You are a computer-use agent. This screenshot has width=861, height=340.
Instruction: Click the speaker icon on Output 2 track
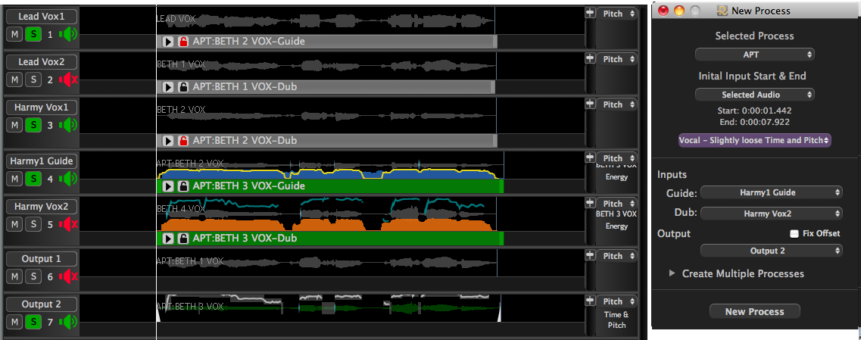click(x=69, y=322)
